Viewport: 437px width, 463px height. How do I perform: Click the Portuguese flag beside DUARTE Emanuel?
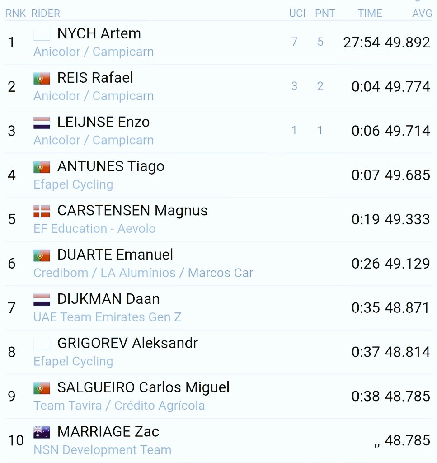(x=42, y=255)
